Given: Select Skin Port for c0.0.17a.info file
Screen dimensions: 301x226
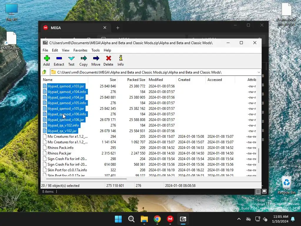Looking at the screenshot, I should (67, 170).
